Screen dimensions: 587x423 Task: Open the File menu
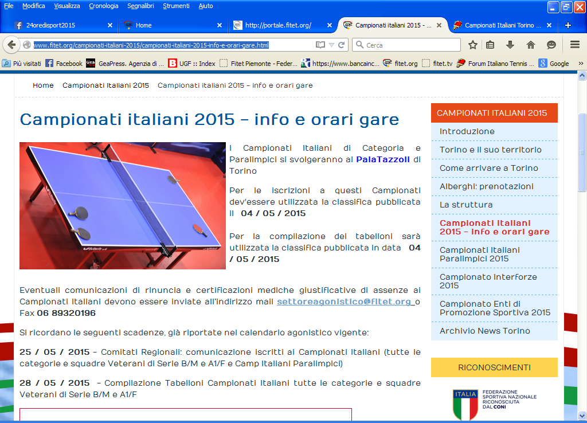(9, 6)
